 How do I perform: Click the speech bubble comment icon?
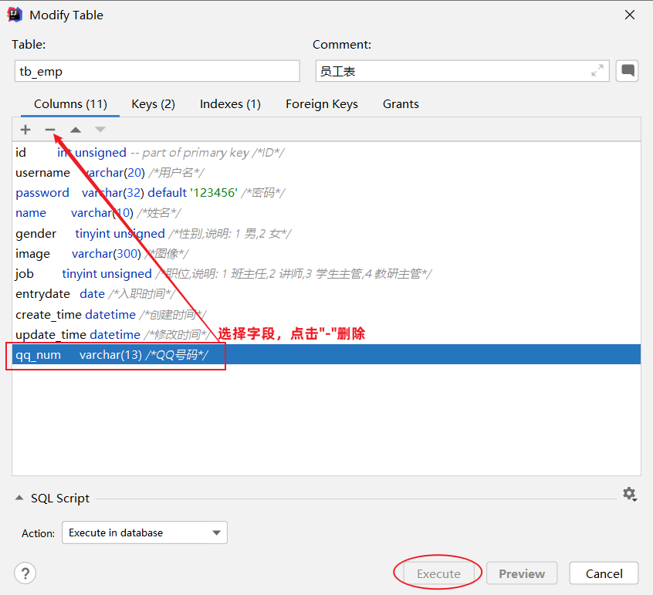(628, 71)
